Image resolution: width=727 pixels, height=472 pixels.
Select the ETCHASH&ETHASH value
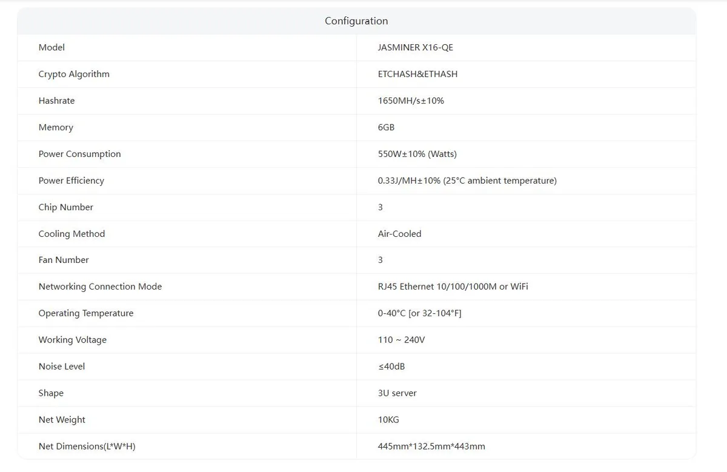pyautogui.click(x=417, y=74)
